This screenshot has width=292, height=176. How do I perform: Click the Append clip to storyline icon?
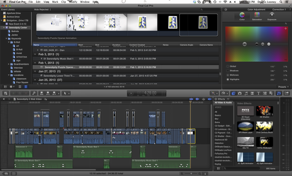(54, 93)
